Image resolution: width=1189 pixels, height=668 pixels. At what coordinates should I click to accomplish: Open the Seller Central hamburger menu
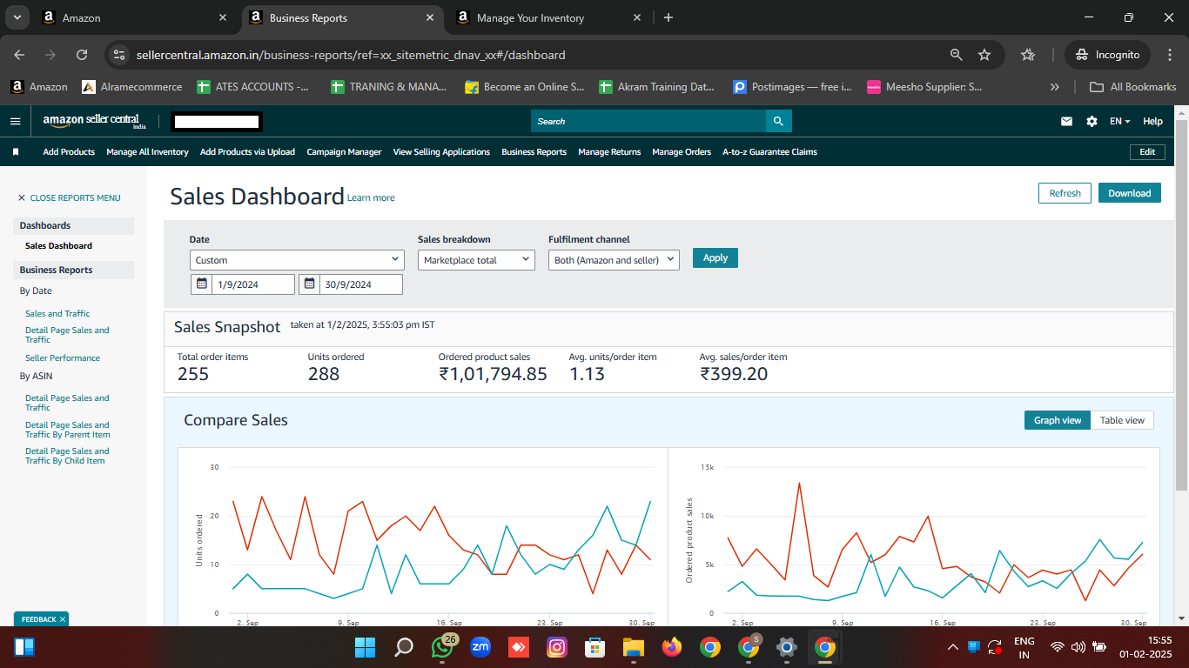pyautogui.click(x=15, y=121)
